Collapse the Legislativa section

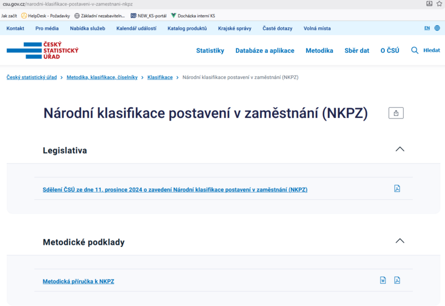pyautogui.click(x=400, y=149)
